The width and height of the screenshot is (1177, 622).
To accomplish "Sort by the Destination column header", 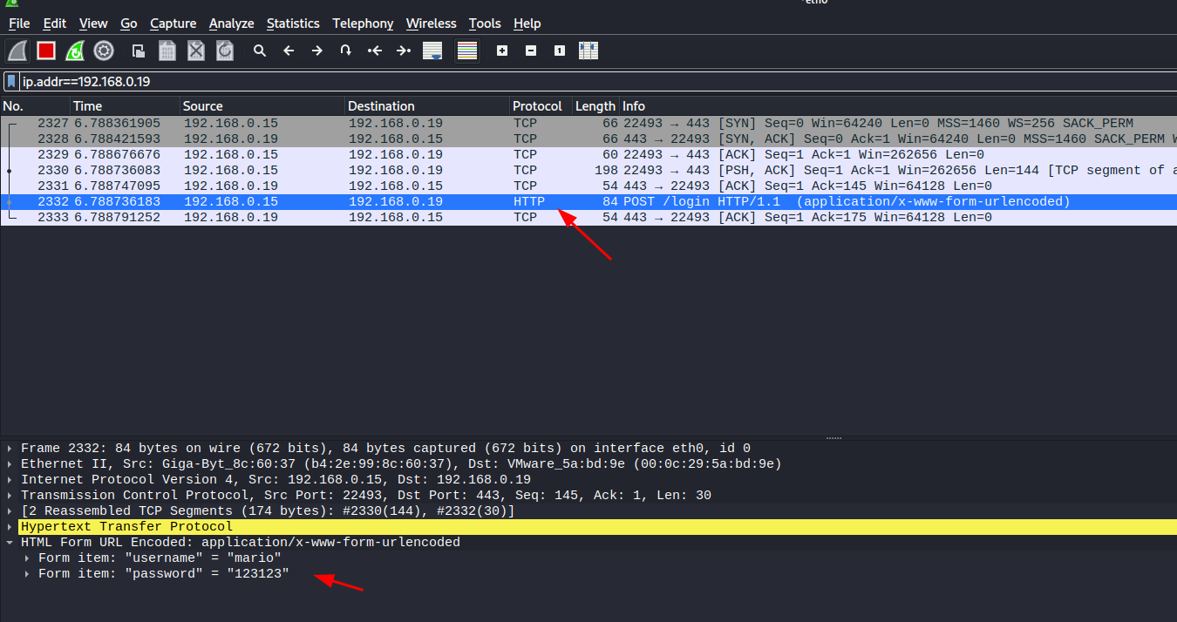I will click(427, 106).
